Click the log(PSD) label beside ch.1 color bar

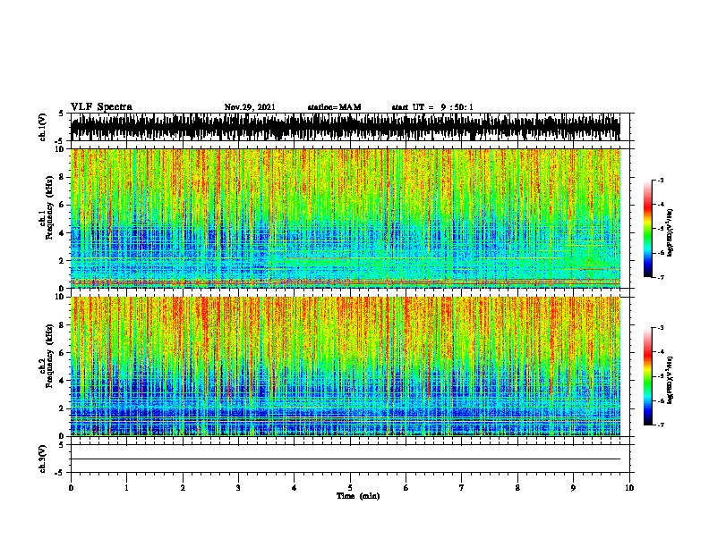(x=670, y=232)
